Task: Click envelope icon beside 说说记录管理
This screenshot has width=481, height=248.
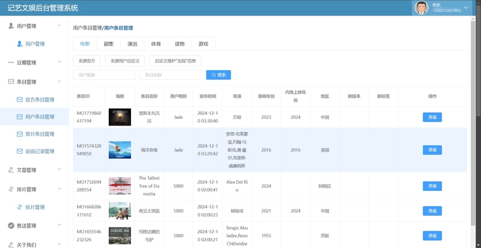Action: click(x=20, y=151)
